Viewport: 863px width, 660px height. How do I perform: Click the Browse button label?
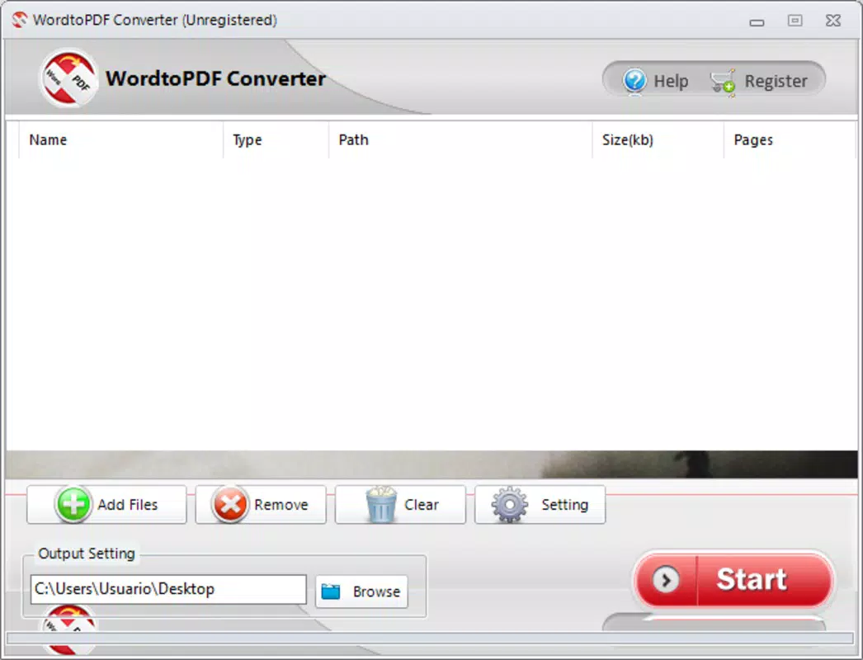coord(376,592)
